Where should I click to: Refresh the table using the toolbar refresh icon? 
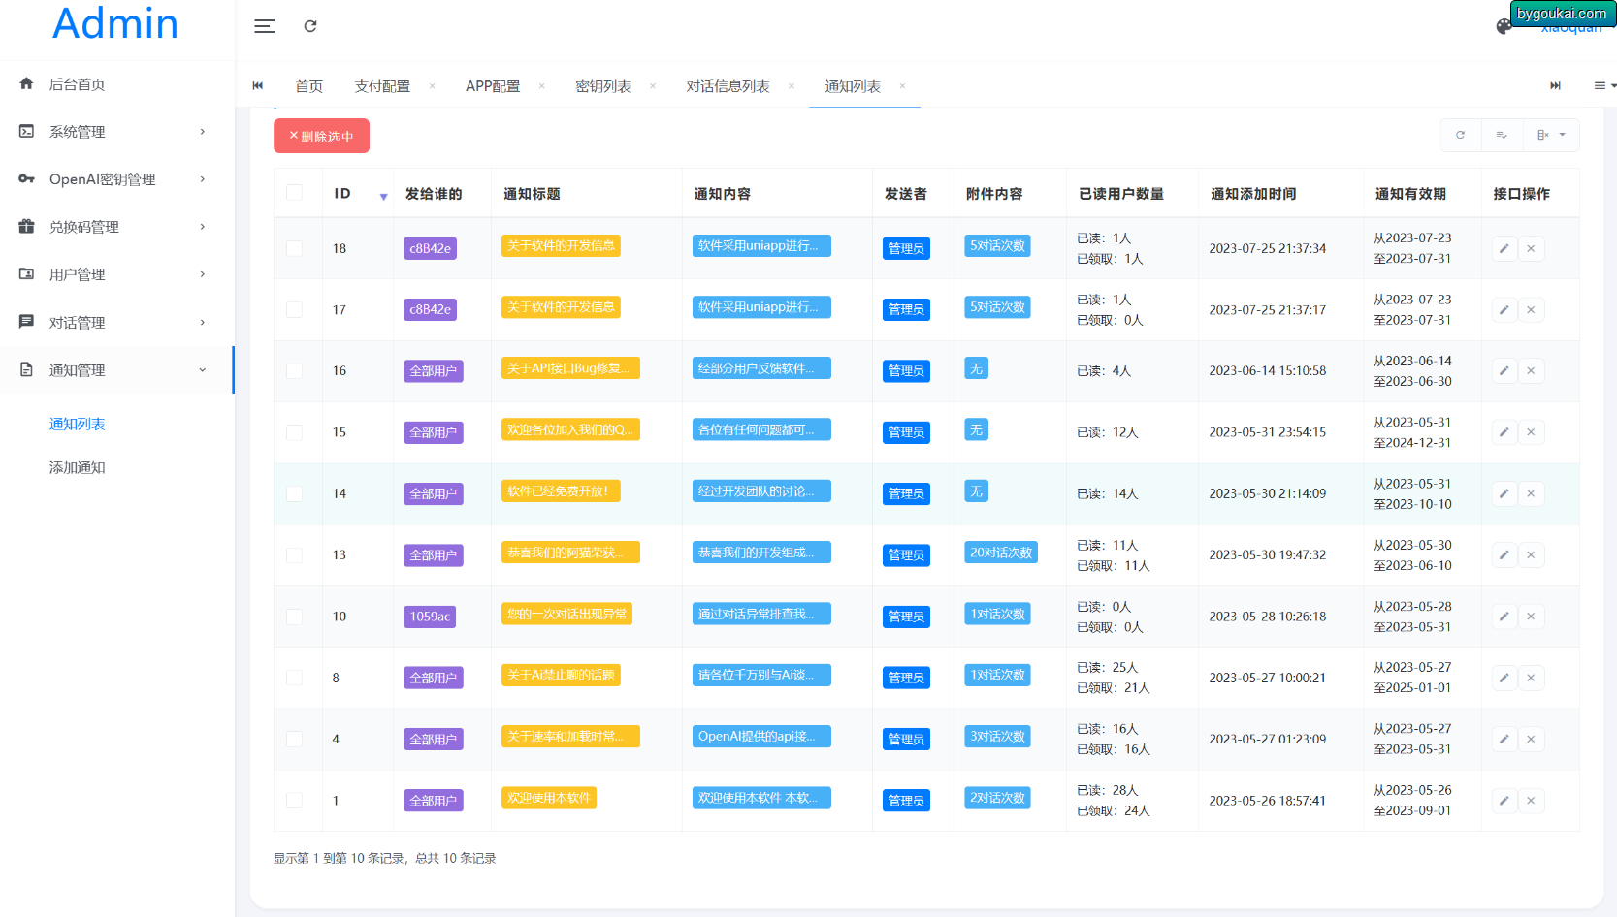[x=1460, y=135]
